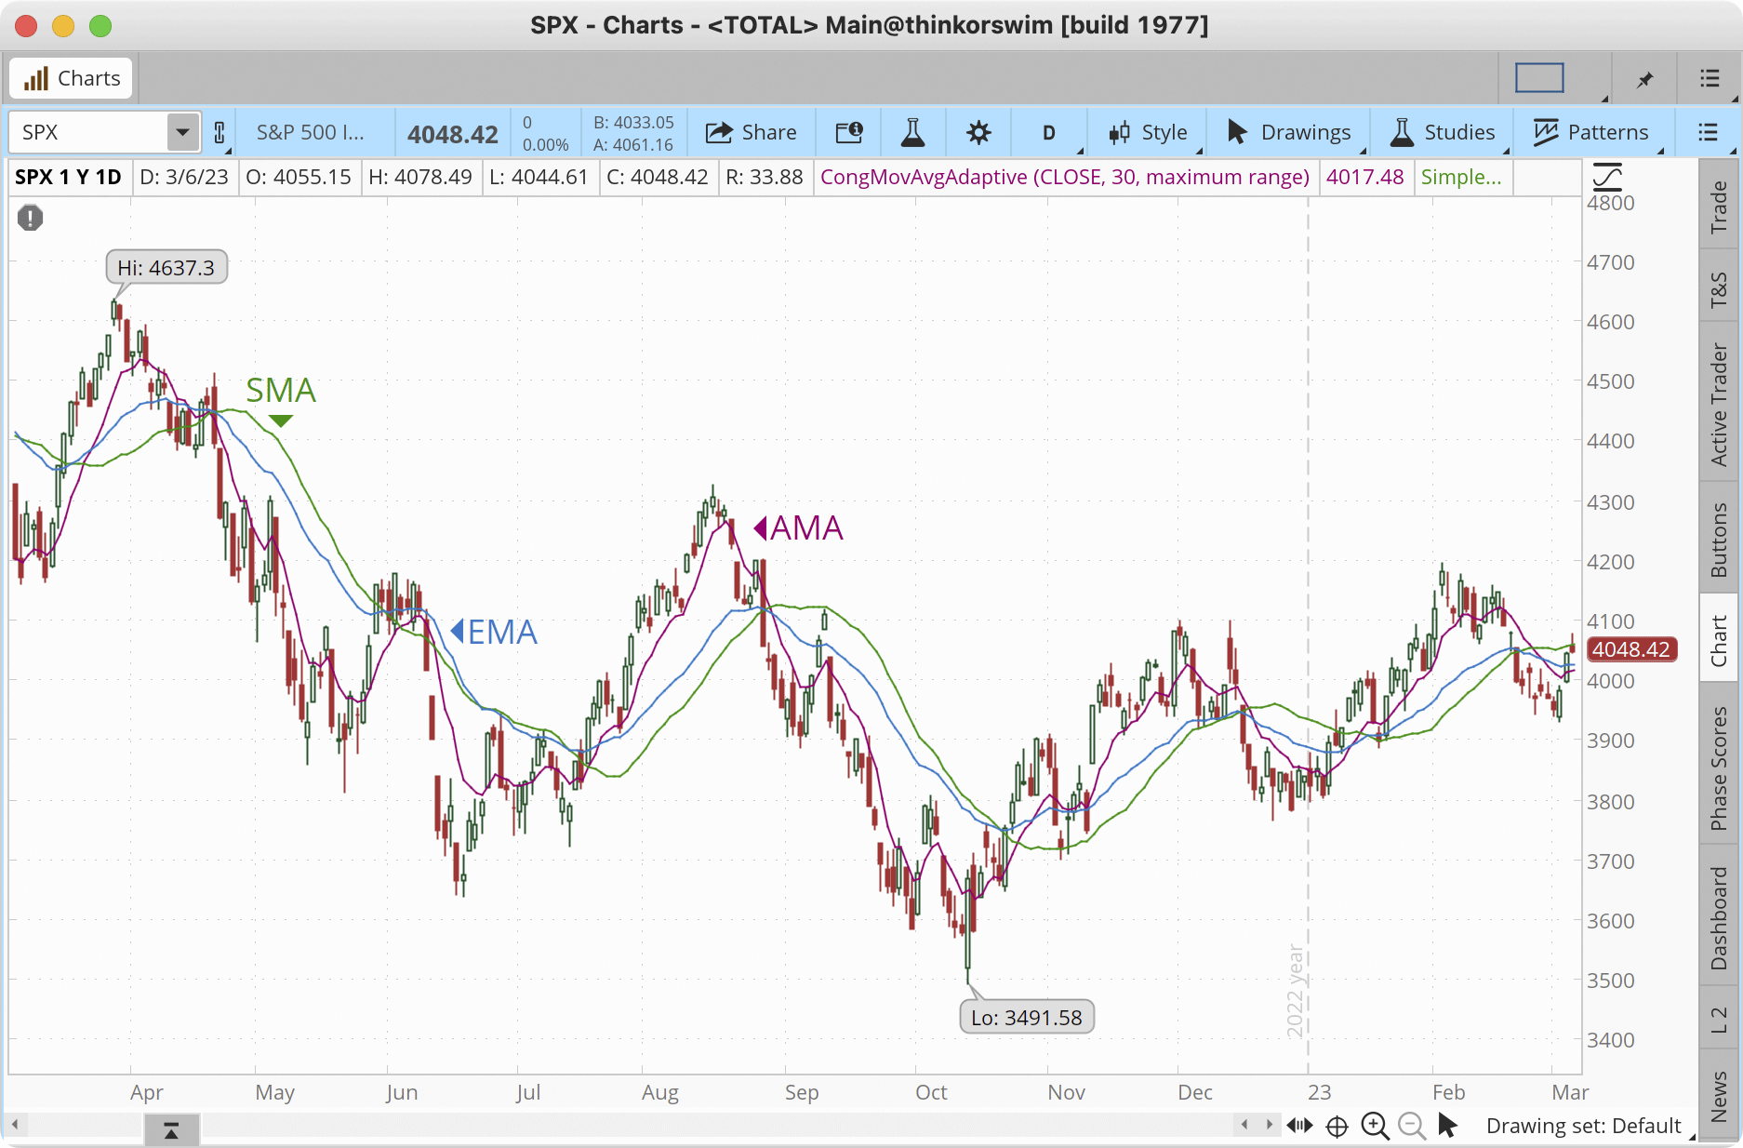Click the flask Edit Studies icon

click(912, 132)
